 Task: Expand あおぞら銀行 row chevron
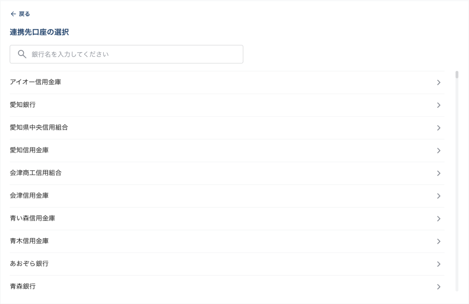click(x=439, y=264)
